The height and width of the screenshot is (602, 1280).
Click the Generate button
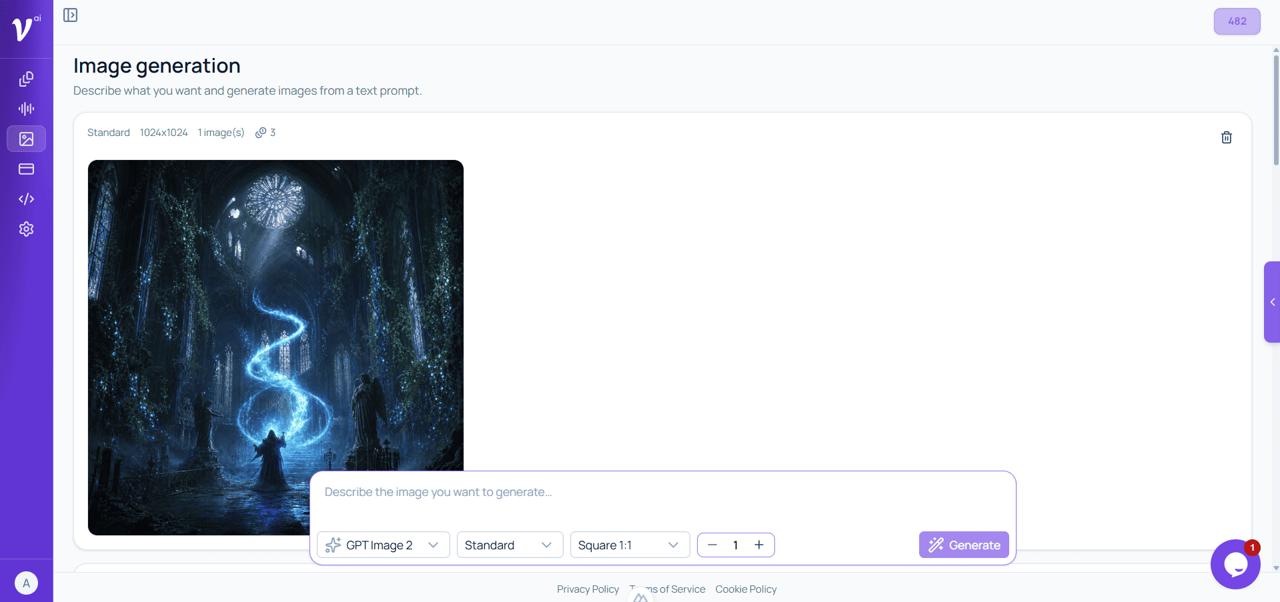pos(964,545)
